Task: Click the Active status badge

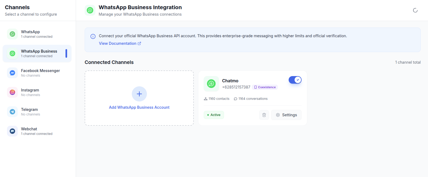Action: 214,115
